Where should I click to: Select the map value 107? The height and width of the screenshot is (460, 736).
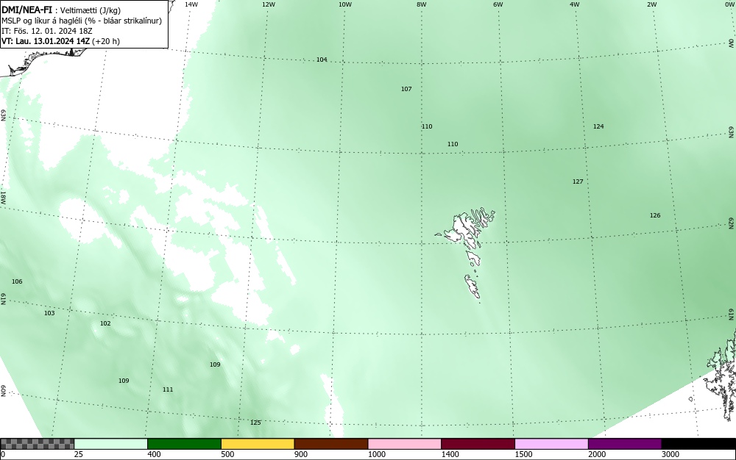tap(406, 88)
